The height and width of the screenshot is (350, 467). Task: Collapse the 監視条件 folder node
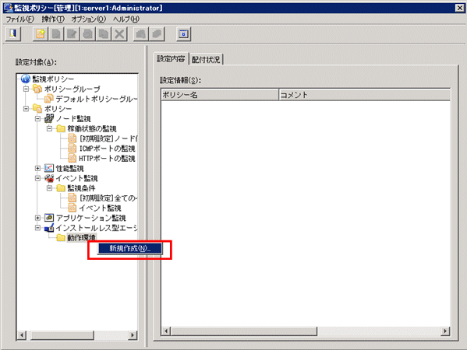coord(49,188)
